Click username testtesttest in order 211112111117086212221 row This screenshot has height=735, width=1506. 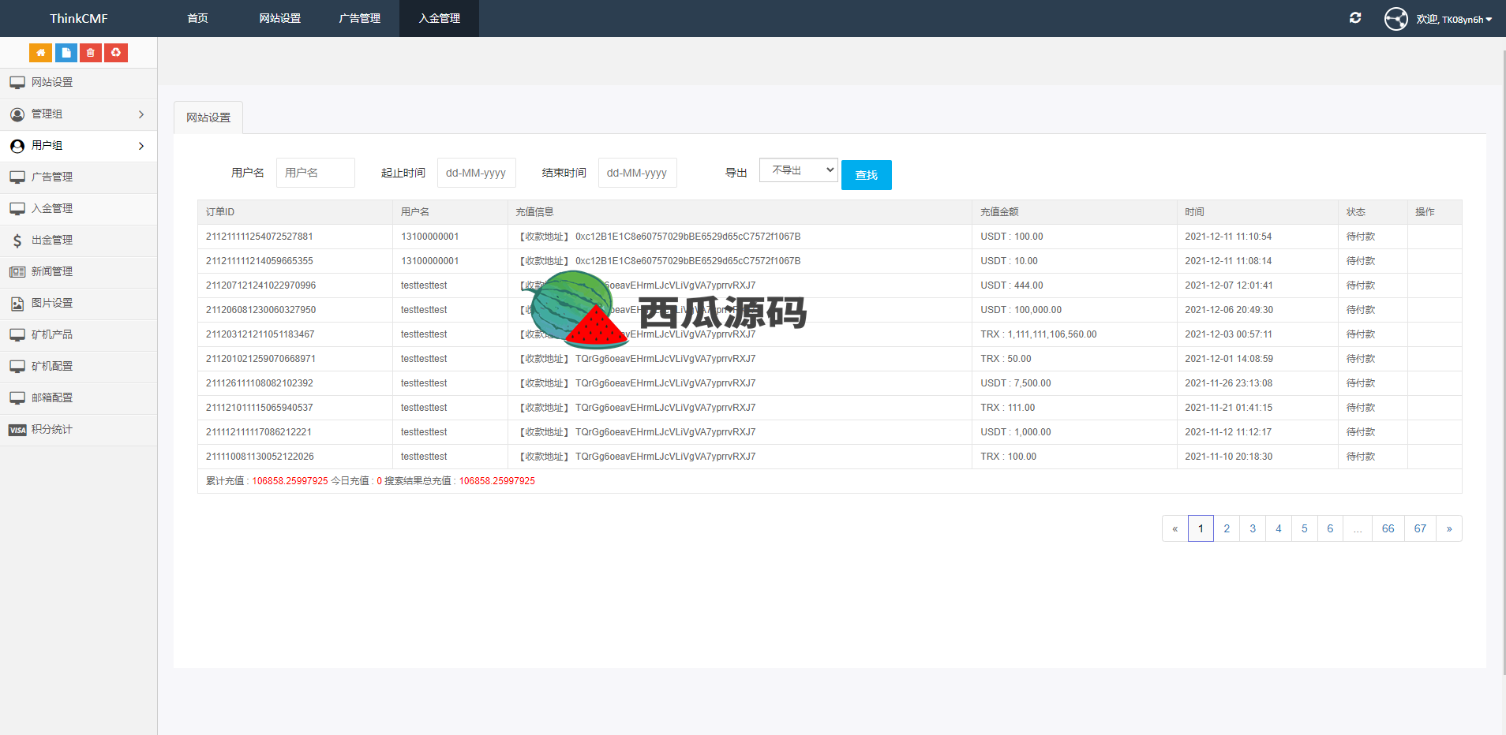click(x=424, y=432)
